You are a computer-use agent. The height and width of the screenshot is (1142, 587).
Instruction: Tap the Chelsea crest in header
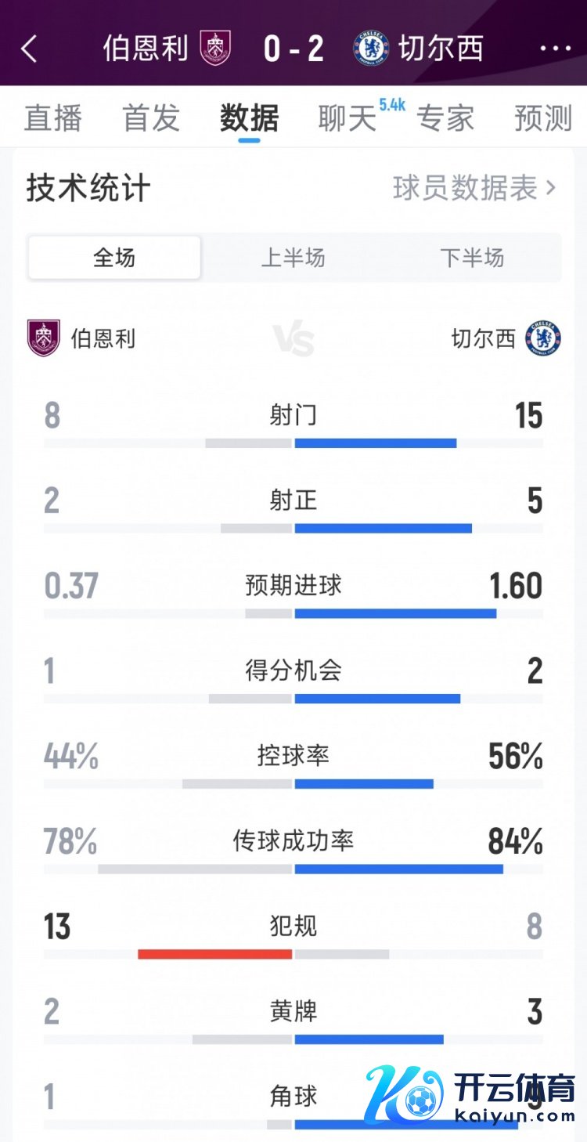point(371,48)
